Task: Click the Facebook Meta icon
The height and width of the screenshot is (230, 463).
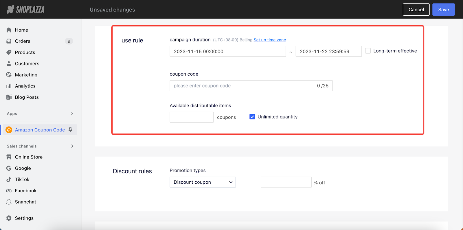Action: point(9,191)
